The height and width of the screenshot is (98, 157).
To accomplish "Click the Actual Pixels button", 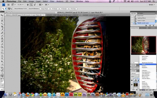I will coord(44,9).
